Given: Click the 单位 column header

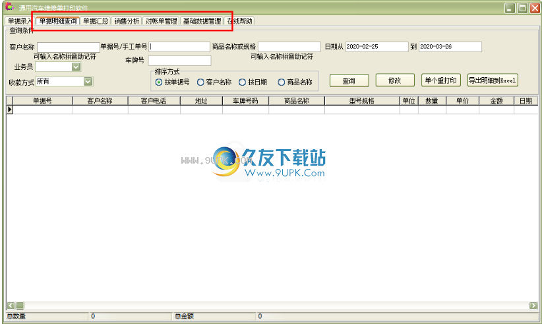Looking at the screenshot, I should (x=409, y=100).
